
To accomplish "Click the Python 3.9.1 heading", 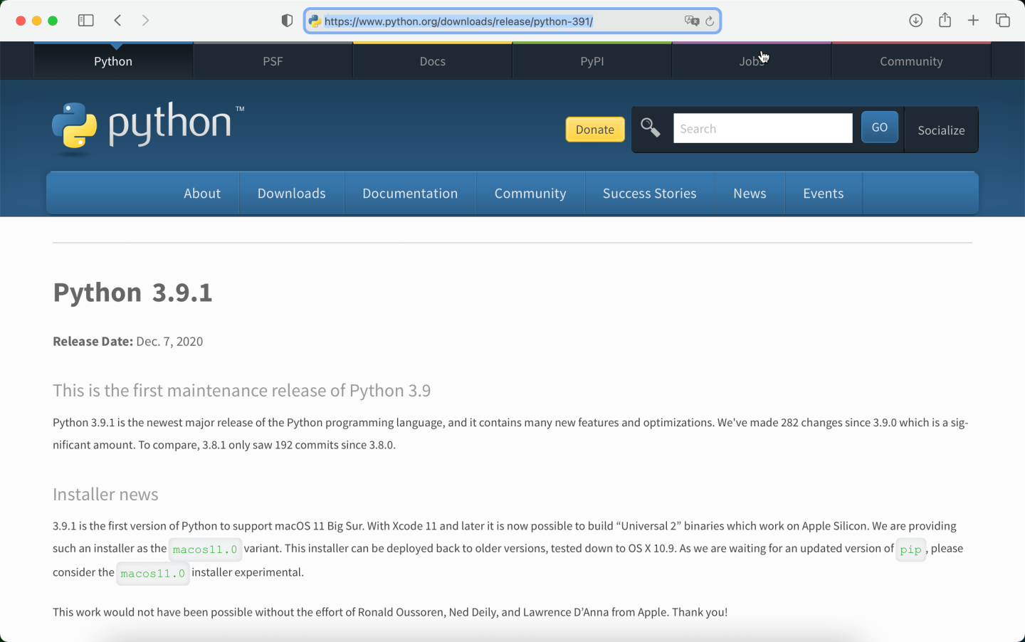I will pos(133,293).
